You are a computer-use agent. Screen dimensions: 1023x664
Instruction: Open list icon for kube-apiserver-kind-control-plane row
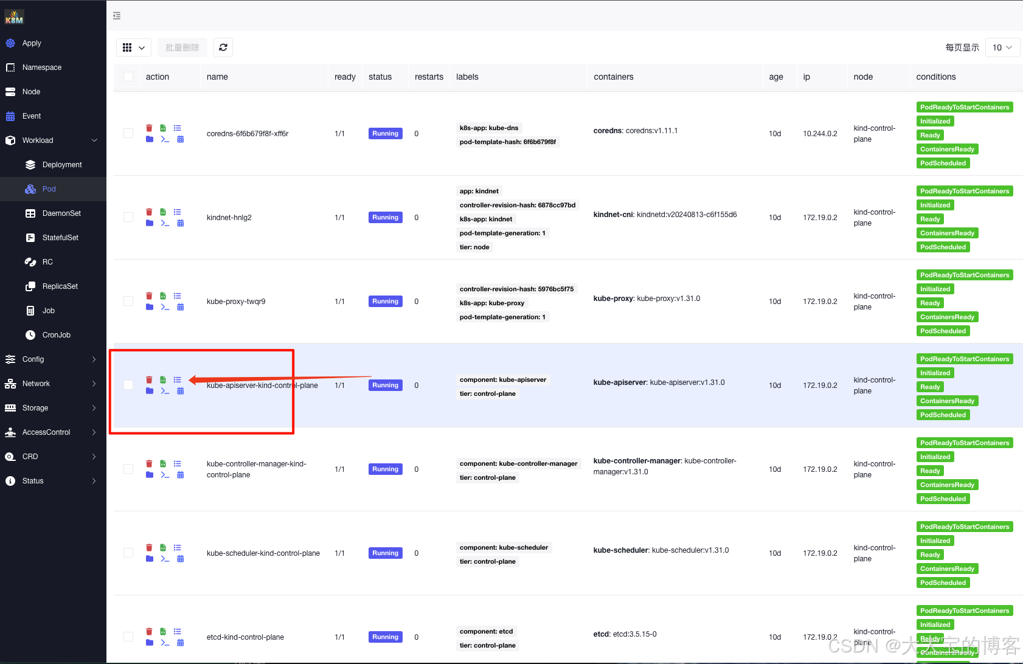pos(178,379)
